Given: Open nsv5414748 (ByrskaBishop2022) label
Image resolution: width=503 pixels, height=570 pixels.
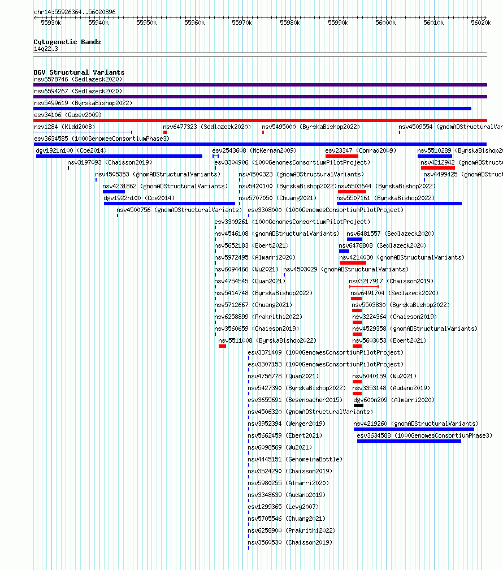Looking at the screenshot, I should [x=263, y=293].
